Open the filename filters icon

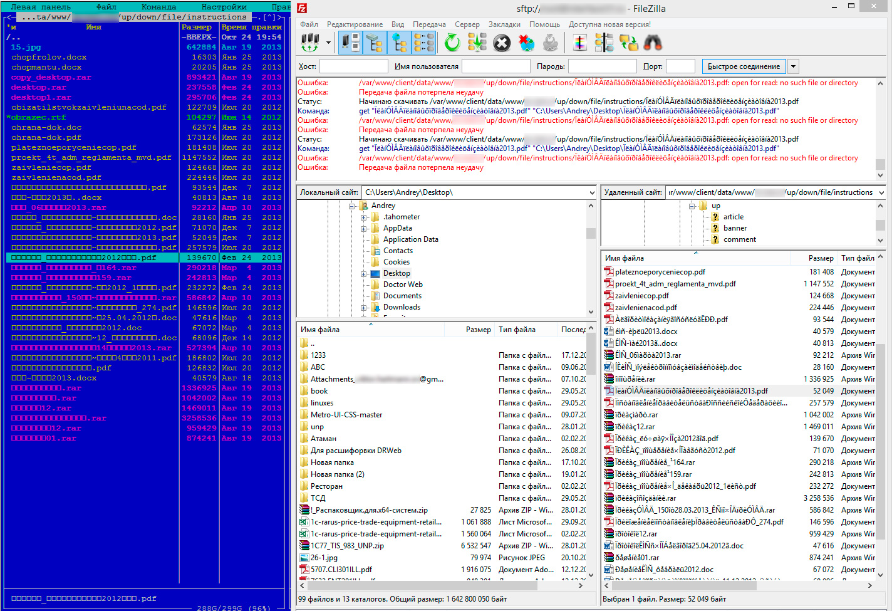point(580,43)
